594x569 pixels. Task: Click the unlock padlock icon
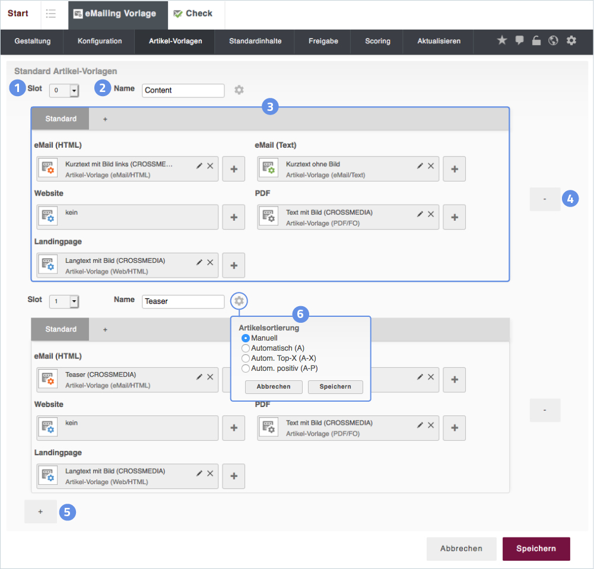point(536,40)
